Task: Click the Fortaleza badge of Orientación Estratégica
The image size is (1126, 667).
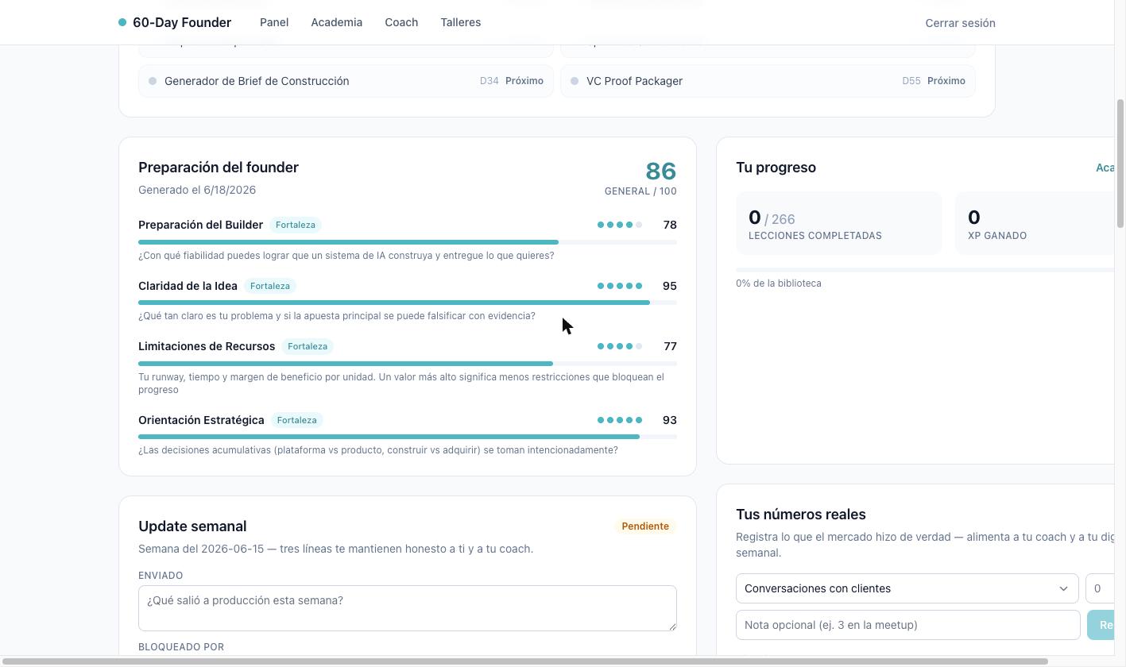Action: pyautogui.click(x=296, y=420)
